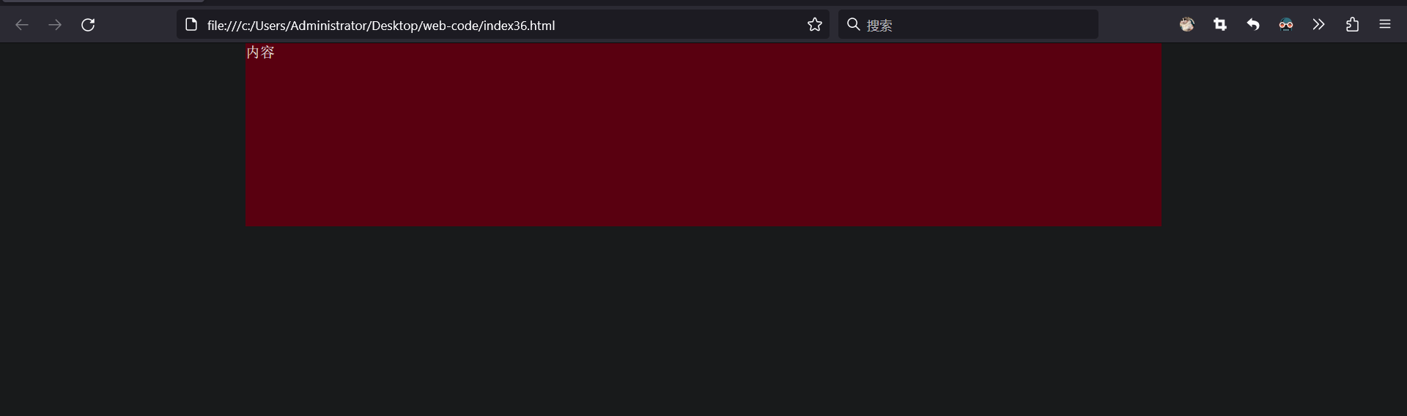Bookmark this page with the star

(x=815, y=25)
